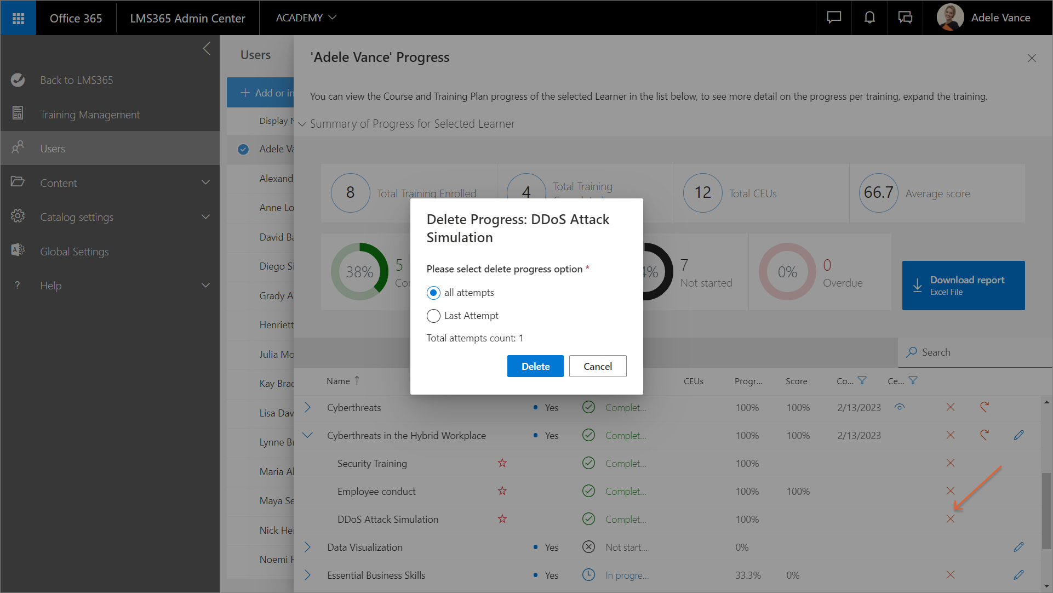Toggle the Adele Vance user checkmark
The height and width of the screenshot is (593, 1053).
click(243, 149)
